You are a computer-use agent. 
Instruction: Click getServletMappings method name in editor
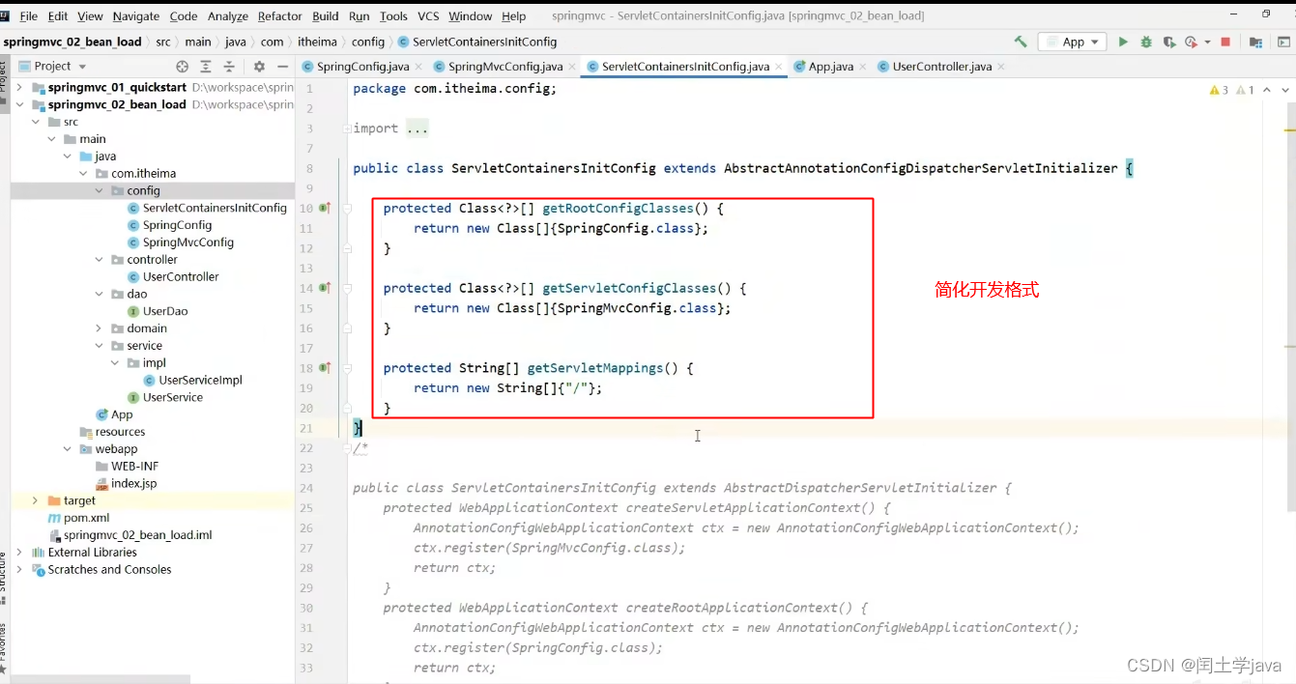[x=594, y=368]
